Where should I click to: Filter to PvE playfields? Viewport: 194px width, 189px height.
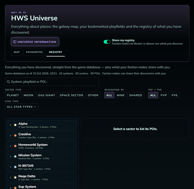tap(174, 95)
